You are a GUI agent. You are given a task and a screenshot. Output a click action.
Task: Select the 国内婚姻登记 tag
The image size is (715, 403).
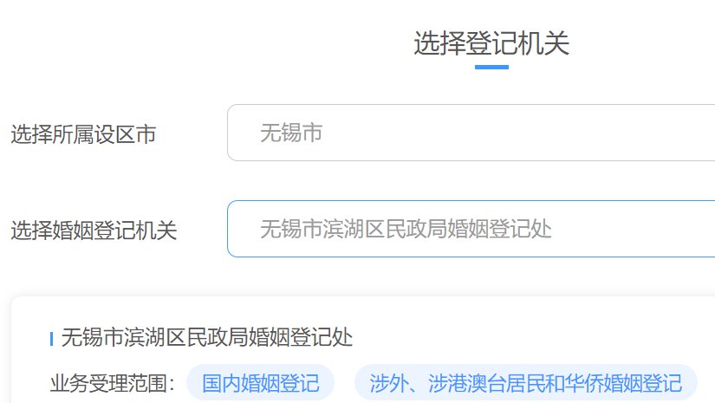[260, 382]
